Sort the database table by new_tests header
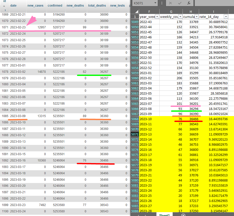 pos(118,6)
